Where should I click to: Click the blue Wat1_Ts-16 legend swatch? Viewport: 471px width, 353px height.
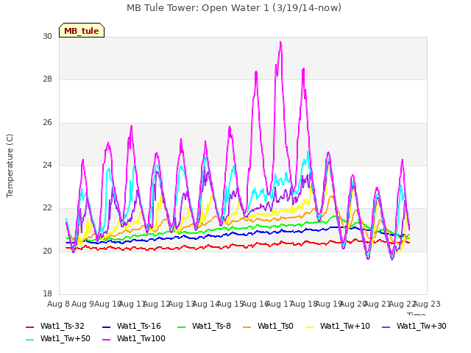click(x=106, y=327)
